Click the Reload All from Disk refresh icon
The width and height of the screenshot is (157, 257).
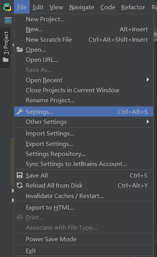pos(20,185)
